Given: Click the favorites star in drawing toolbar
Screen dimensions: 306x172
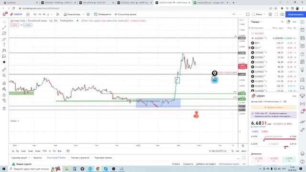Looking at the screenshot, I should point(4,62).
